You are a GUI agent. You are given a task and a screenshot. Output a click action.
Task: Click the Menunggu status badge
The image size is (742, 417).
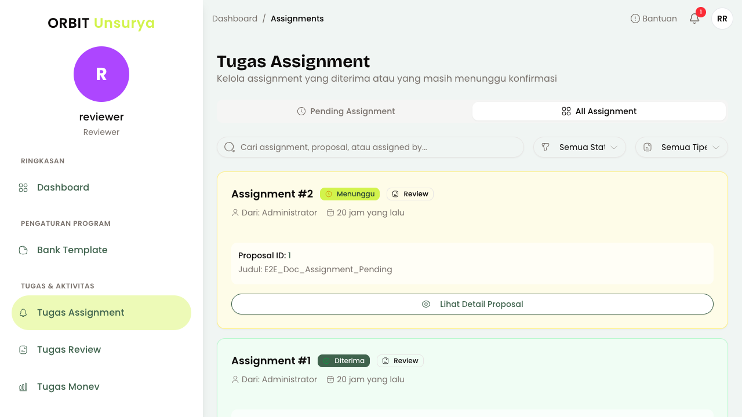click(x=350, y=194)
